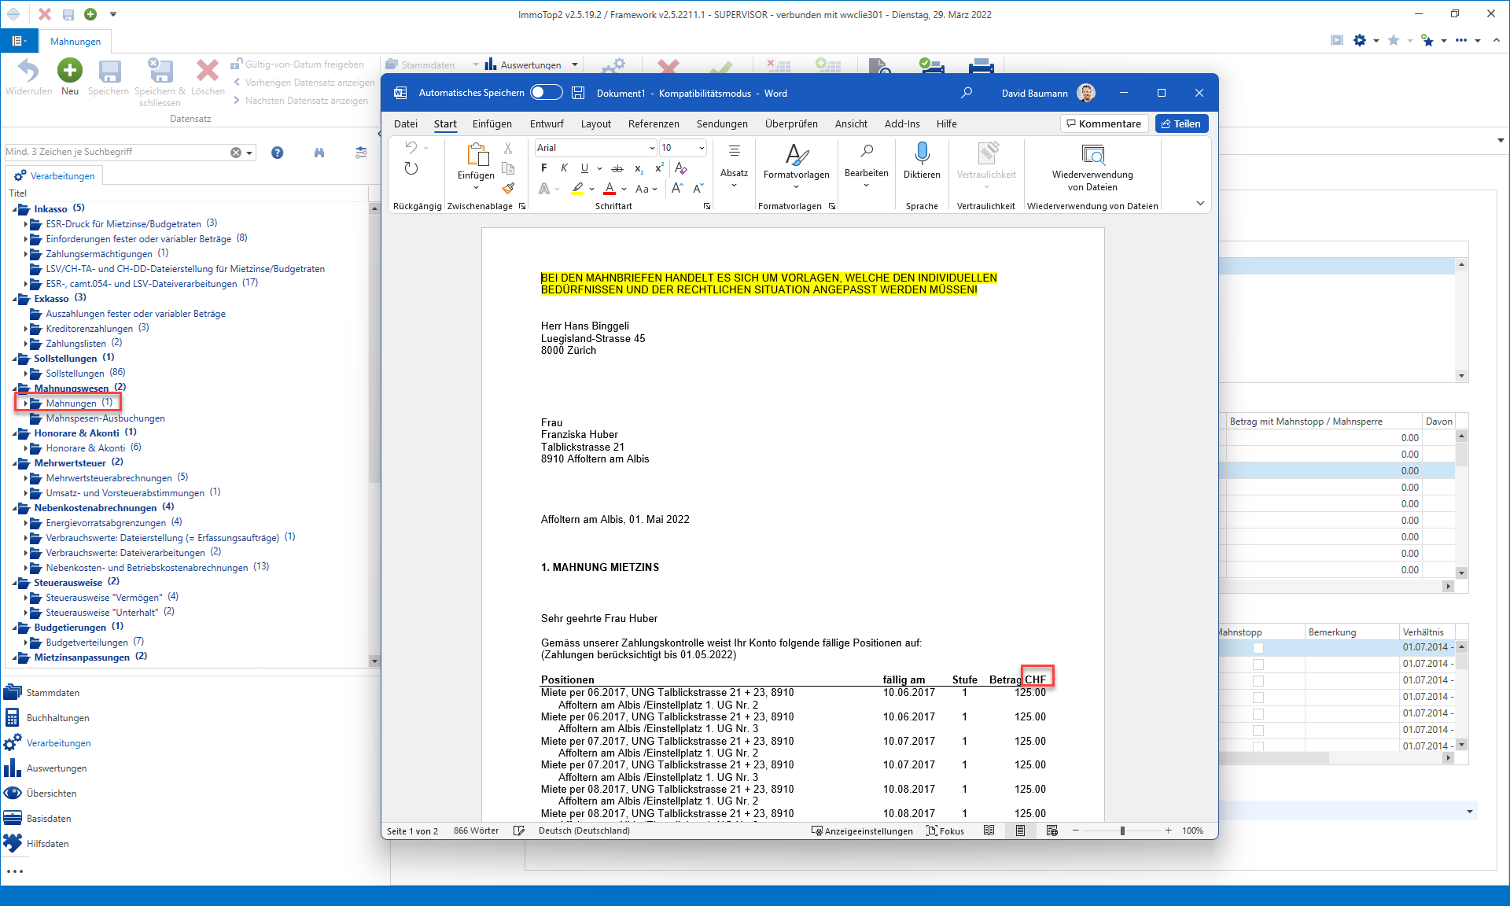Click the Bold formatting icon in Word
1510x906 pixels.
click(543, 168)
